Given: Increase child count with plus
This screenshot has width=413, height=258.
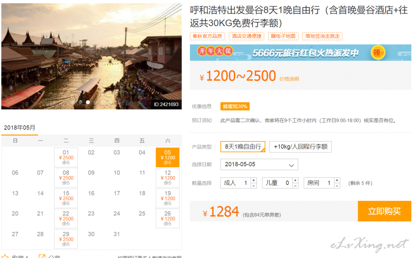Looking at the screenshot, I should tap(295, 180).
